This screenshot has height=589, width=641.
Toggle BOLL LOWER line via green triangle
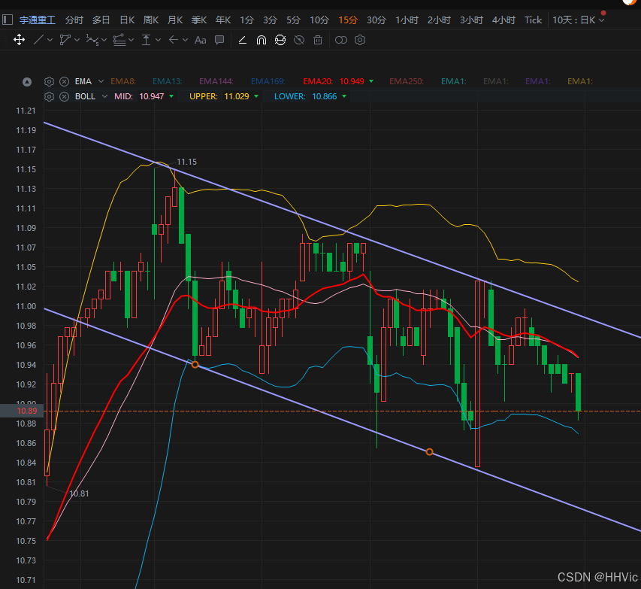pyautogui.click(x=344, y=96)
